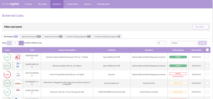Switch to Products Pending Approval tab
213x99 pixels.
[x=78, y=37]
